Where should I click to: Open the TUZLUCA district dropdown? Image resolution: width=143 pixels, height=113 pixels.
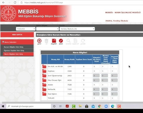coord(26,29)
